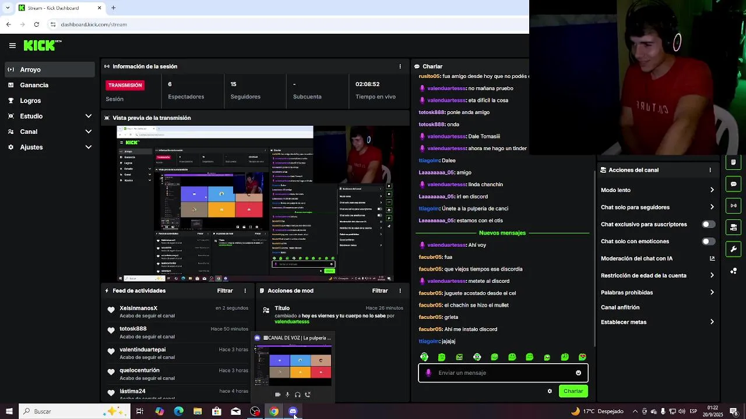Click Filtrar in Feed de actividades
Image resolution: width=746 pixels, height=419 pixels.
[225, 290]
